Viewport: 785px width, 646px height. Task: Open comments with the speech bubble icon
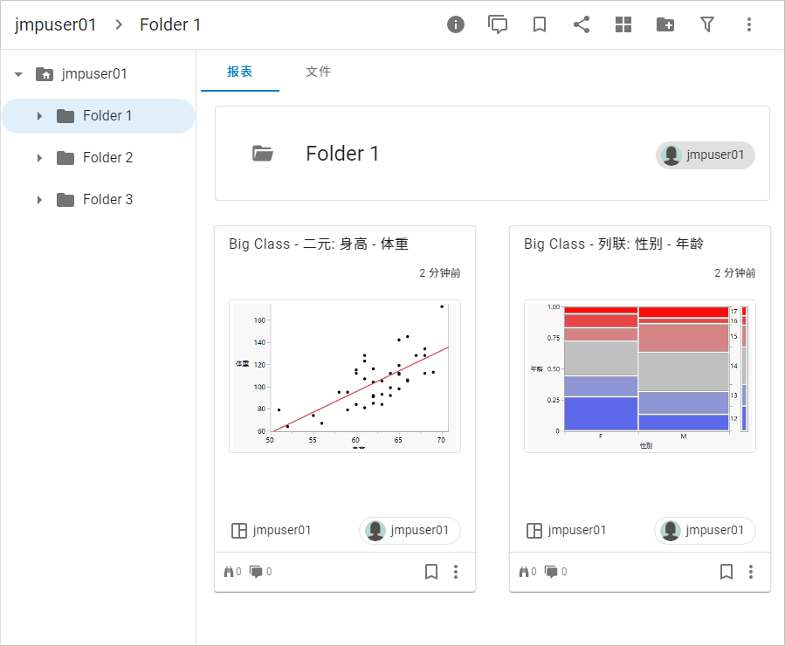tap(498, 24)
